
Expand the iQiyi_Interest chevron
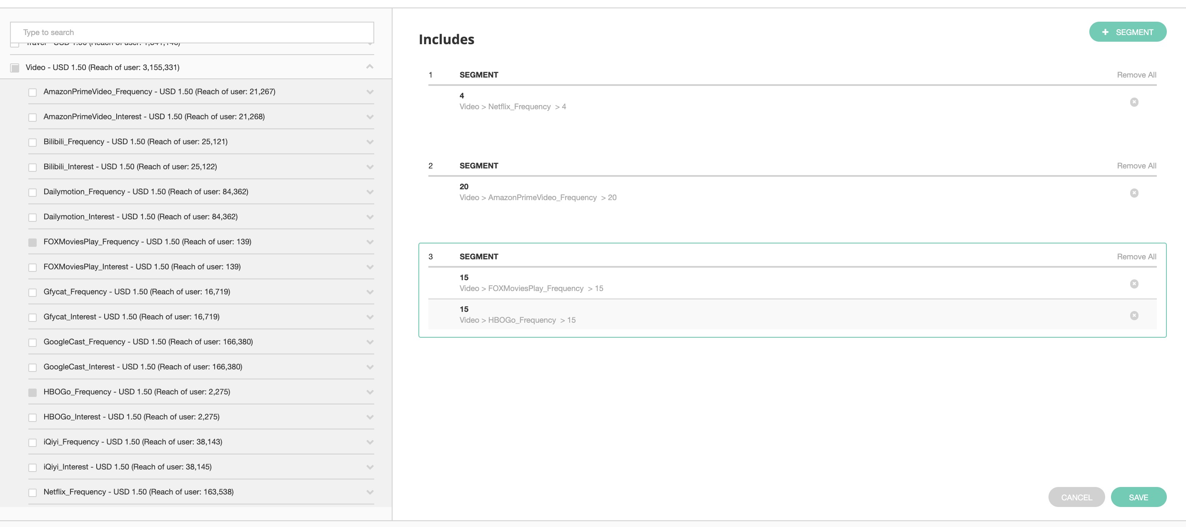[370, 467]
